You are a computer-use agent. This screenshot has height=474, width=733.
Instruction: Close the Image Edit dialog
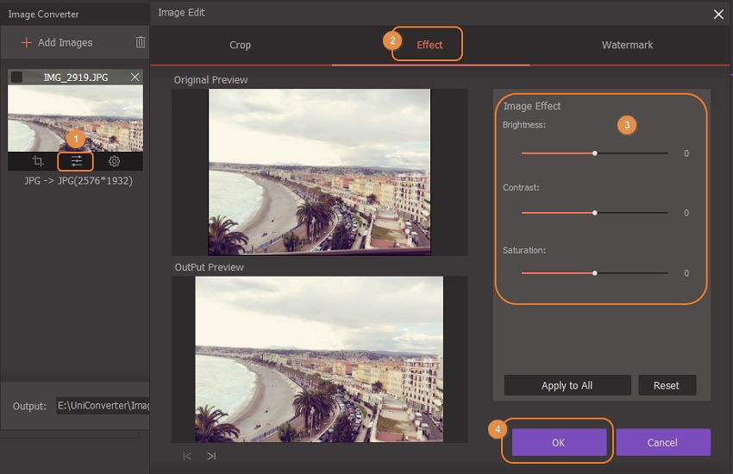(718, 14)
